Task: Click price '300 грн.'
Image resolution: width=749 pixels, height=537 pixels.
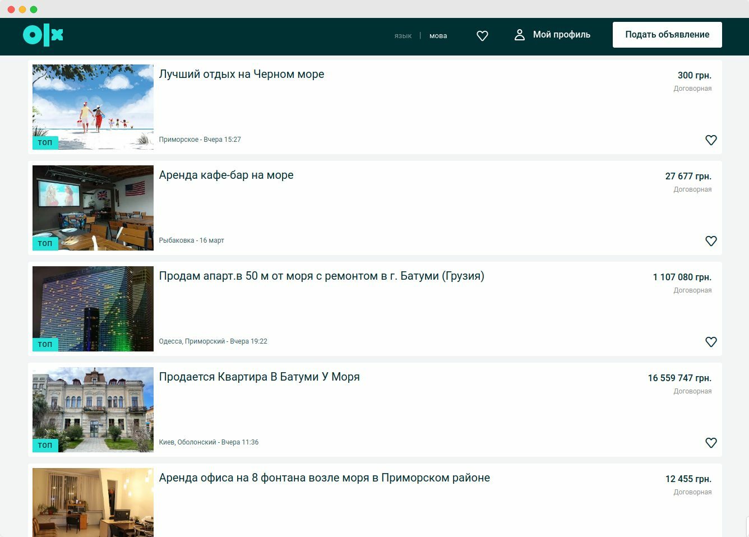Action: click(695, 75)
